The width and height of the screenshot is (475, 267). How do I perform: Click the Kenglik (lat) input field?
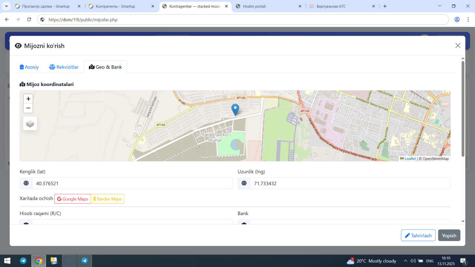tap(132, 183)
